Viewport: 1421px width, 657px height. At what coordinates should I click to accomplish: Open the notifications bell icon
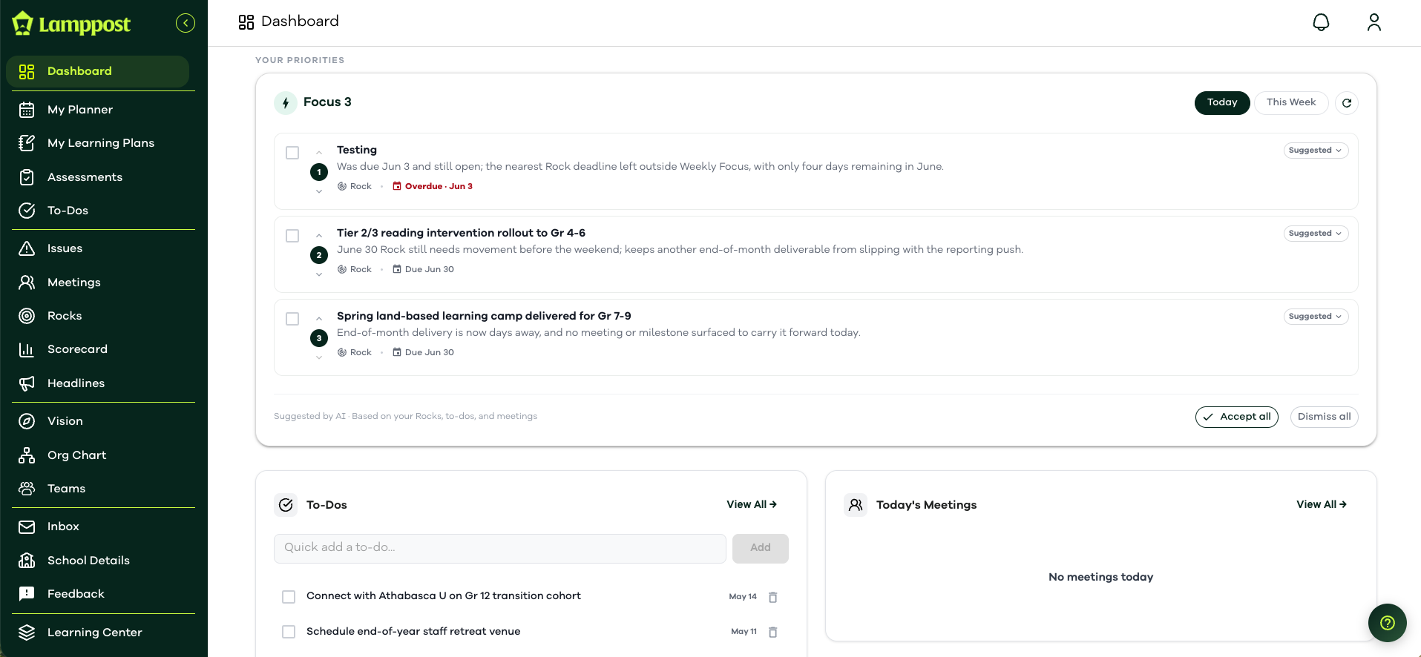tap(1321, 22)
